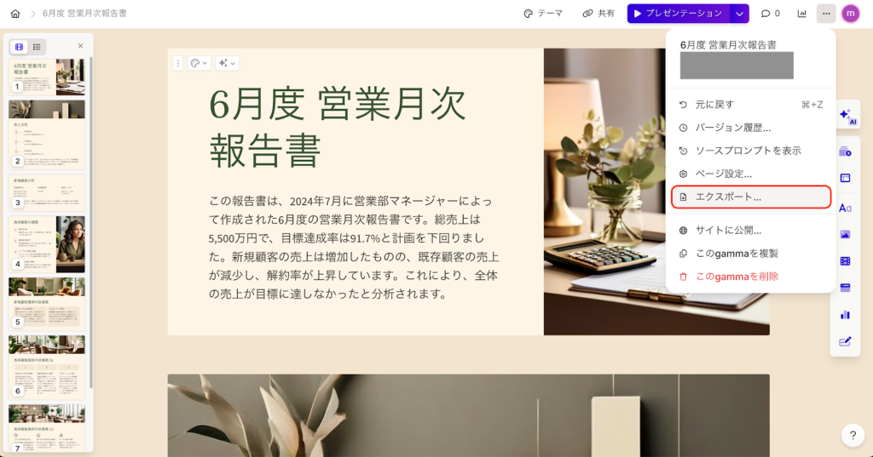
Task: Open the AI assistant sparkle icon
Action: point(847,117)
